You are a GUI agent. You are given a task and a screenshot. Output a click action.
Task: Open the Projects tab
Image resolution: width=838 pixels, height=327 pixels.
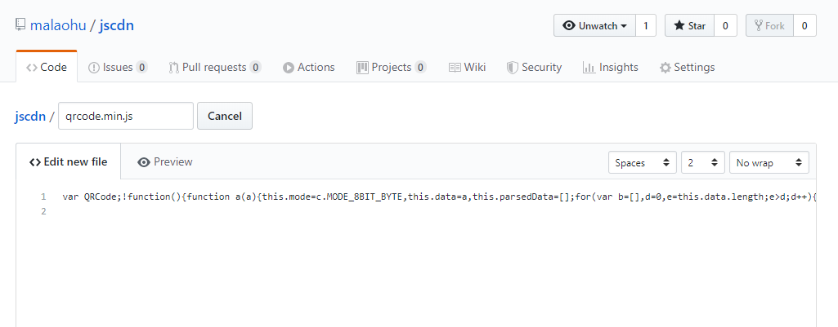tap(392, 67)
